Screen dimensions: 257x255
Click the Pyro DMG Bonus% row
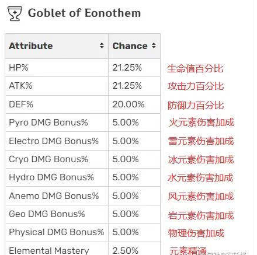pos(83,123)
